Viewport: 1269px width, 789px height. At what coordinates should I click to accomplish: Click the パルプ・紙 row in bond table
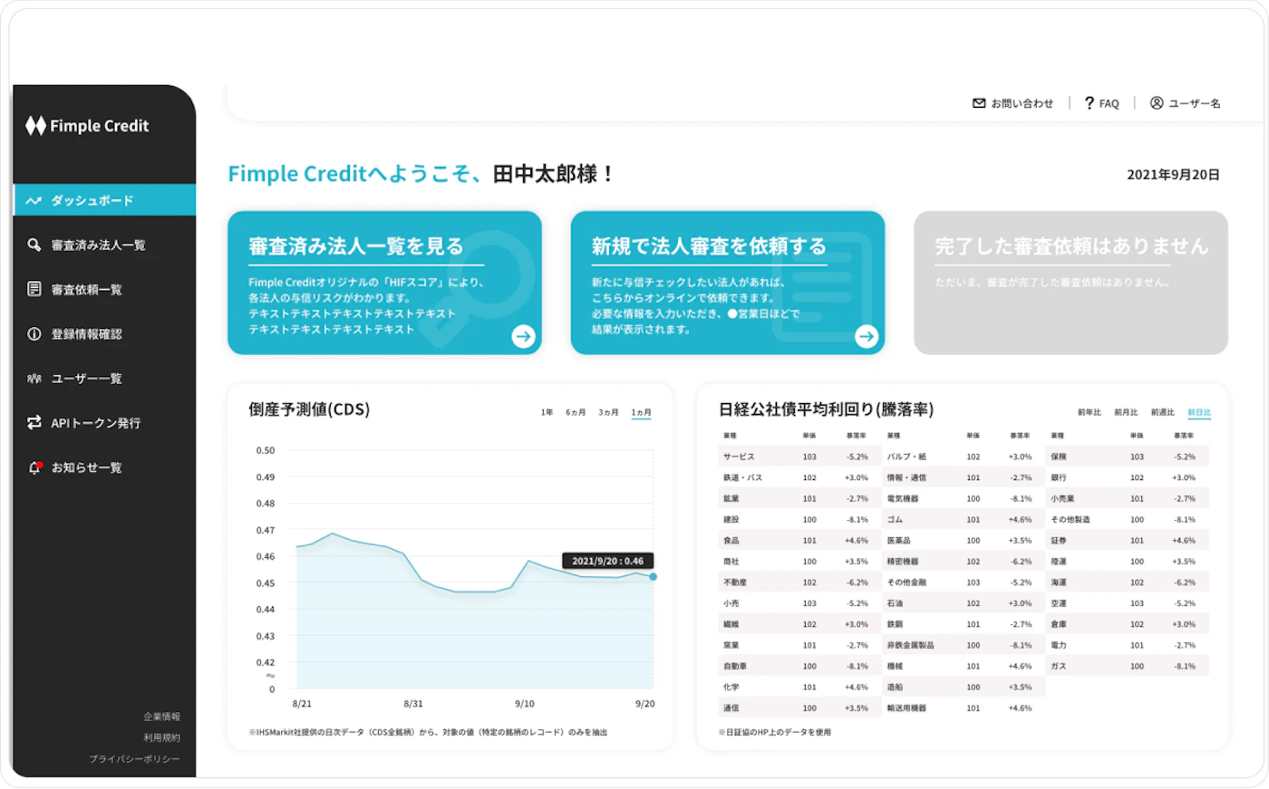[x=963, y=457]
